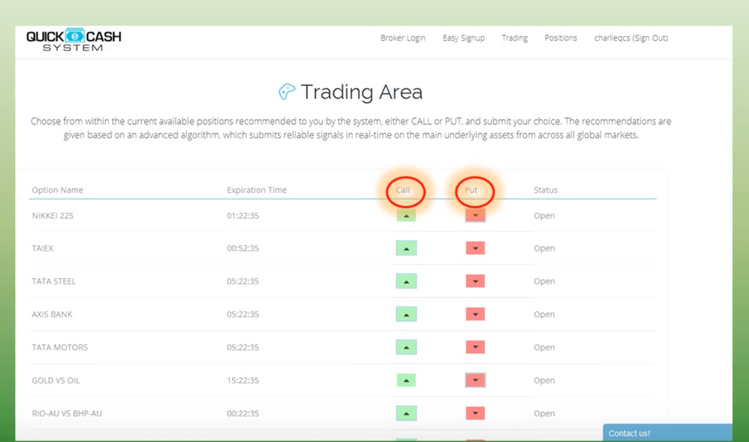Open the Contact us! chat tab
Screen dimensions: 749x442
point(667,433)
